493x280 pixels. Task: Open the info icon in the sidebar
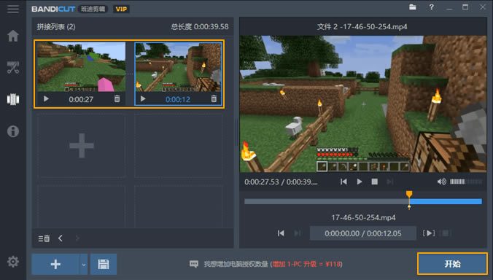click(x=13, y=131)
